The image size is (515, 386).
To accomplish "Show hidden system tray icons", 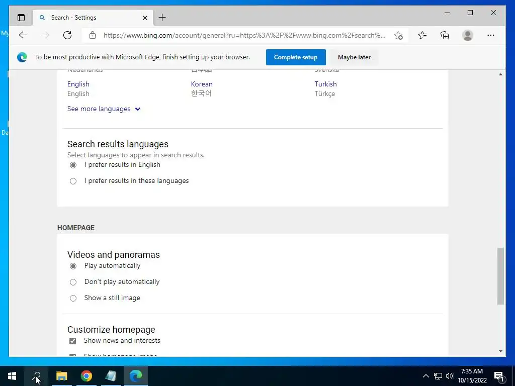I will pos(425,376).
